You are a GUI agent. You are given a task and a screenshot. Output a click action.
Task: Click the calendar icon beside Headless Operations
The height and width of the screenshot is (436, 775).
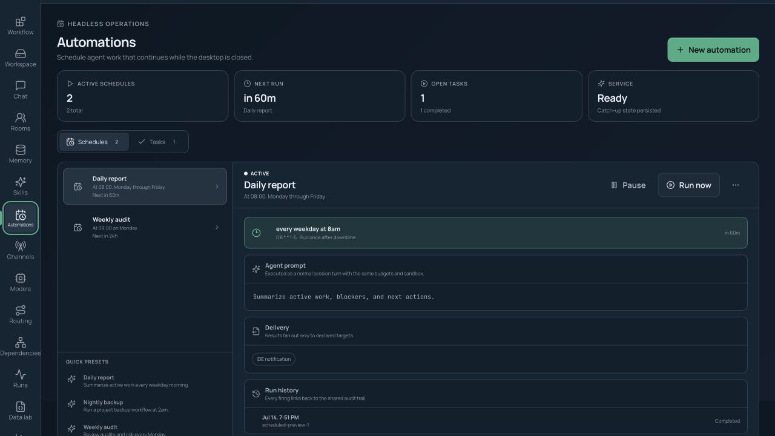pos(61,24)
